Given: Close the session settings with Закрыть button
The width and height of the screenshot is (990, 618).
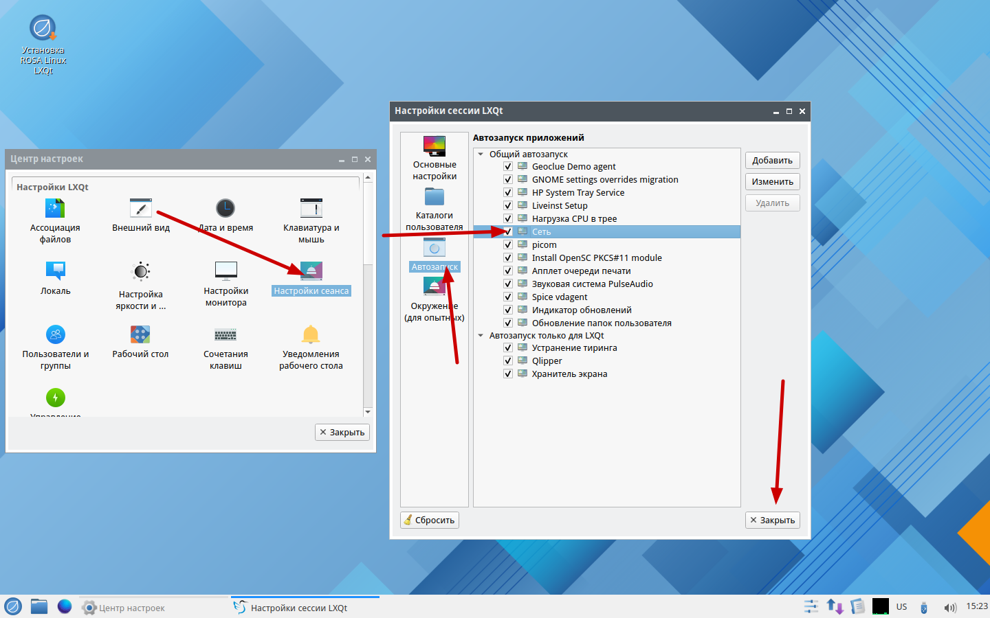Looking at the screenshot, I should (773, 520).
